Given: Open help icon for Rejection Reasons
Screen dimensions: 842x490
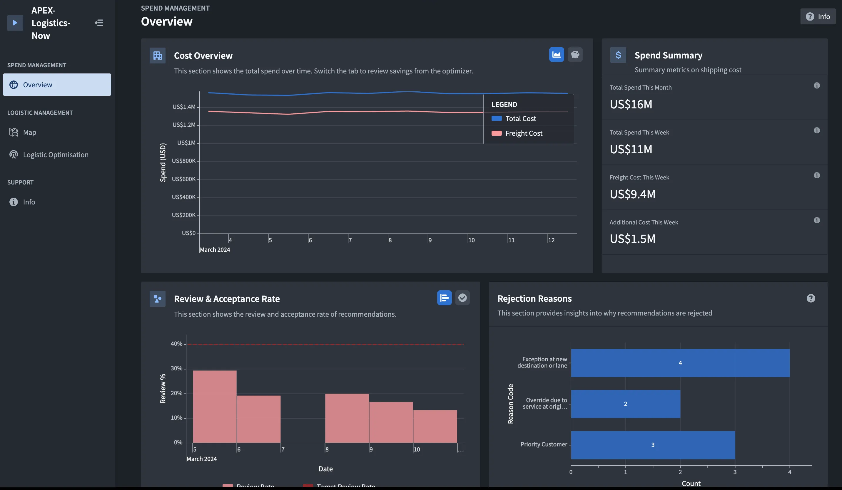Looking at the screenshot, I should 811,298.
